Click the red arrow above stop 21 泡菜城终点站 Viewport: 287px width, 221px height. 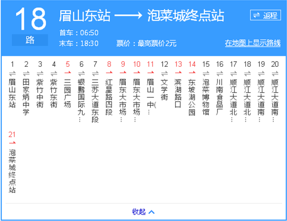(12, 143)
